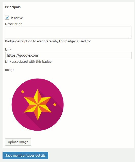Click the small orange star at upper left
Image resolution: width=135 pixels, height=162 pixels.
[23, 92]
